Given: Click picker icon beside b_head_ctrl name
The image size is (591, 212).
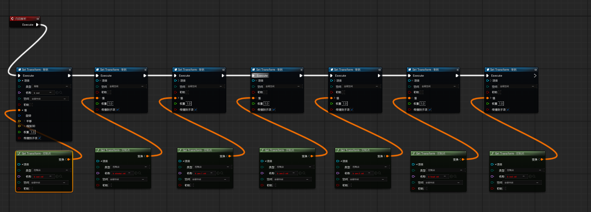Looking at the screenshot, I should coord(451,176).
